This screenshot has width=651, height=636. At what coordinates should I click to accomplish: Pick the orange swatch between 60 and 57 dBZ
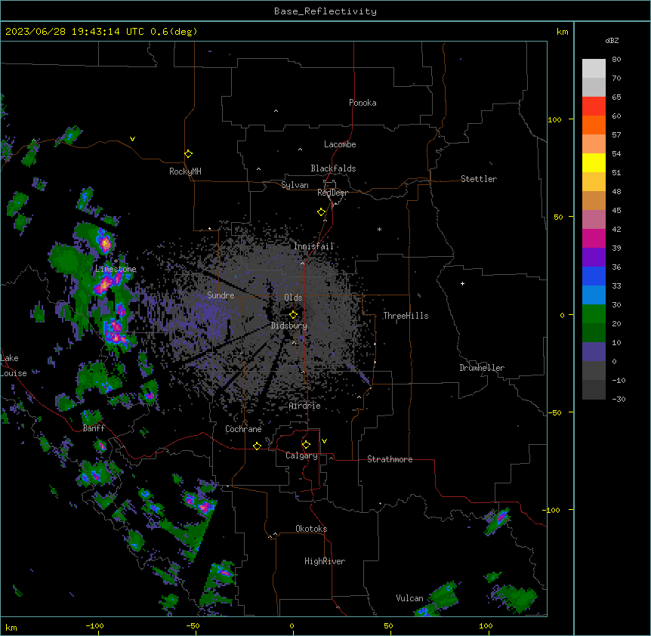(594, 125)
